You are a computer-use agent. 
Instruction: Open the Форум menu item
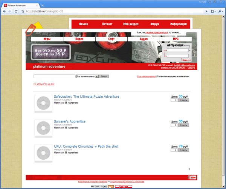click(155, 24)
